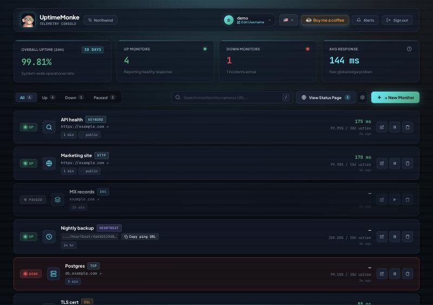The image size is (433, 305).
Task: Focus the search monitors input field
Action: [232, 98]
